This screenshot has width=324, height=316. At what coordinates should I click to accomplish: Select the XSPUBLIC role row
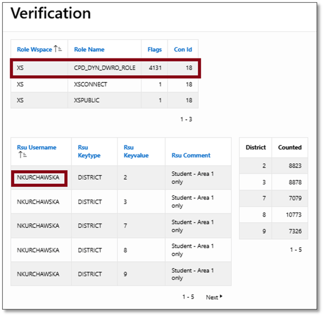88,100
